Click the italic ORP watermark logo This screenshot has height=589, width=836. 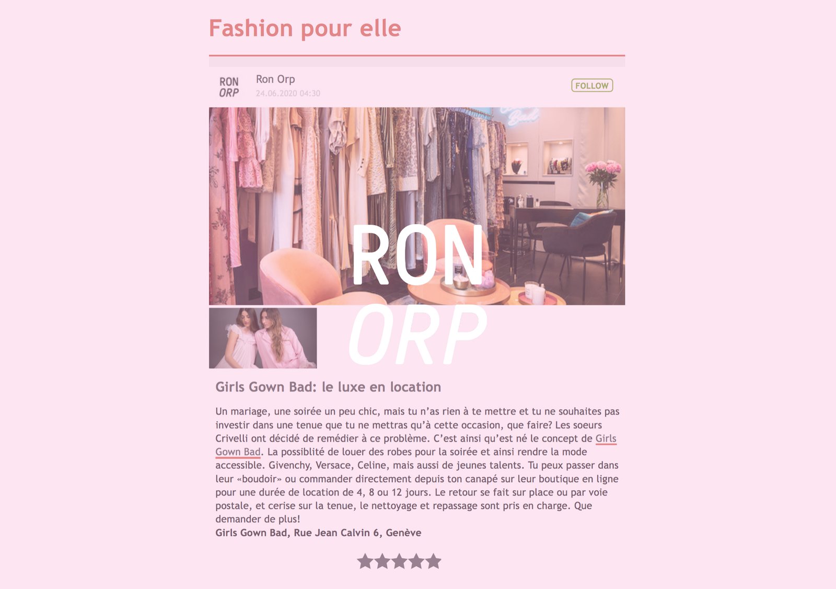[x=417, y=334]
